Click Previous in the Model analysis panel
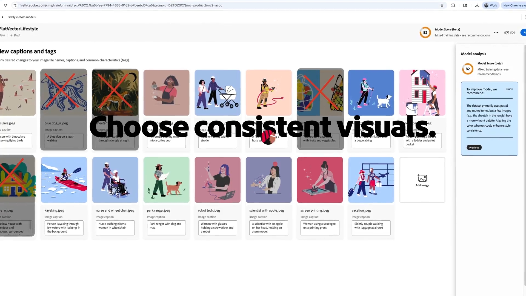526x296 pixels. (x=474, y=147)
